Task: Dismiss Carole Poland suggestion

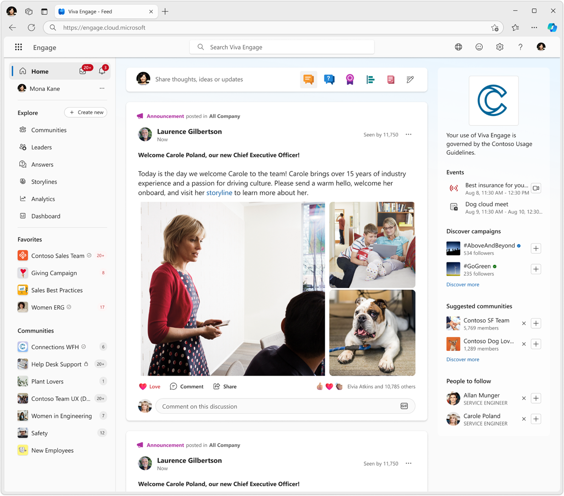Action: tap(524, 419)
